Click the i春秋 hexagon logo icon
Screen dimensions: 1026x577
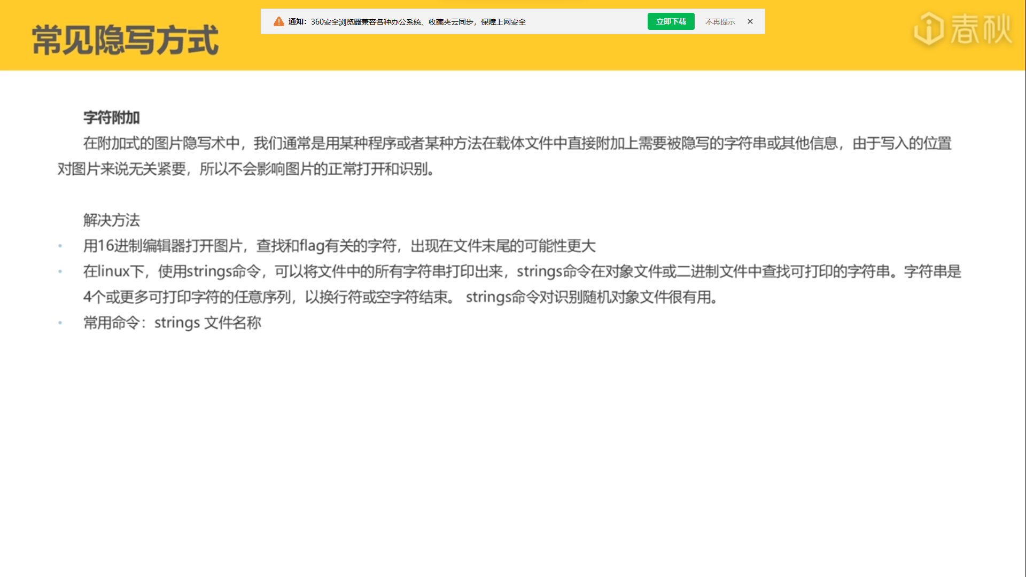tap(929, 29)
